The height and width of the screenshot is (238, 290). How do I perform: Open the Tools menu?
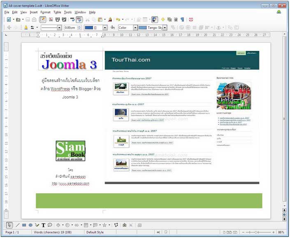pos(68,12)
